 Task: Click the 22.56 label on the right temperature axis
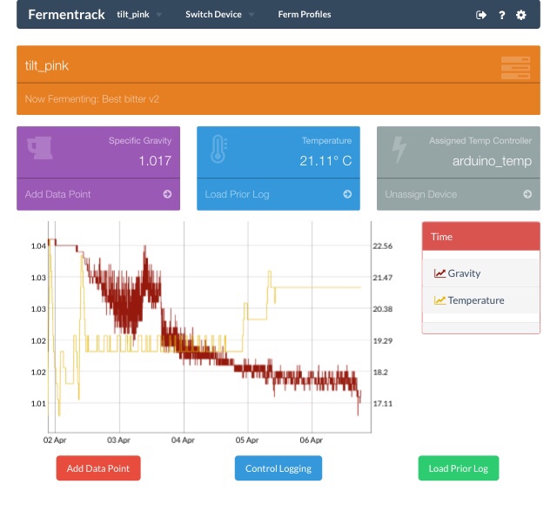coord(383,245)
